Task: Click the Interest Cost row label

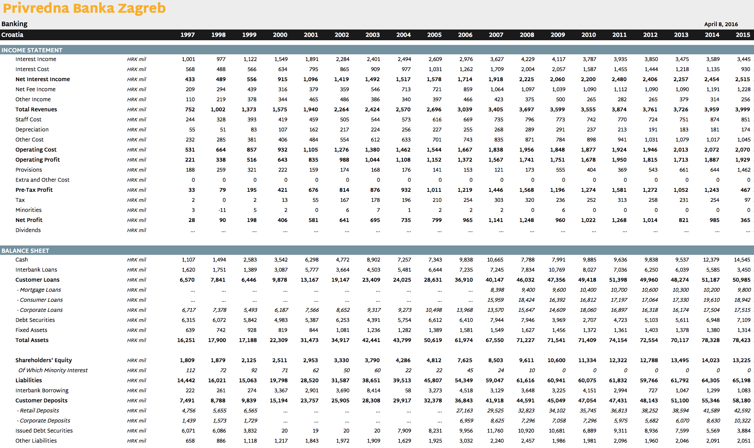Action: [32, 69]
